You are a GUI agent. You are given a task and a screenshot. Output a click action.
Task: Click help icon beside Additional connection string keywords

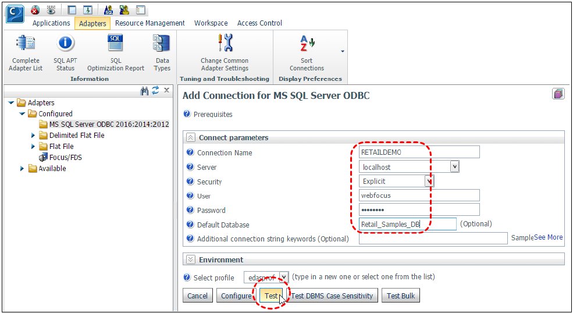tap(190, 239)
